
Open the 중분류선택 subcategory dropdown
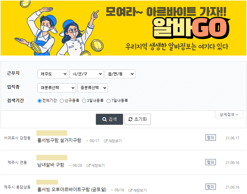[92, 88]
